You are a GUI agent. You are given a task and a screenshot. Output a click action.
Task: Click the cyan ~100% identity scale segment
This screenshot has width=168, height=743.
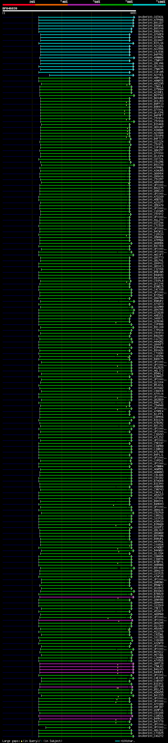(x=149, y=5)
